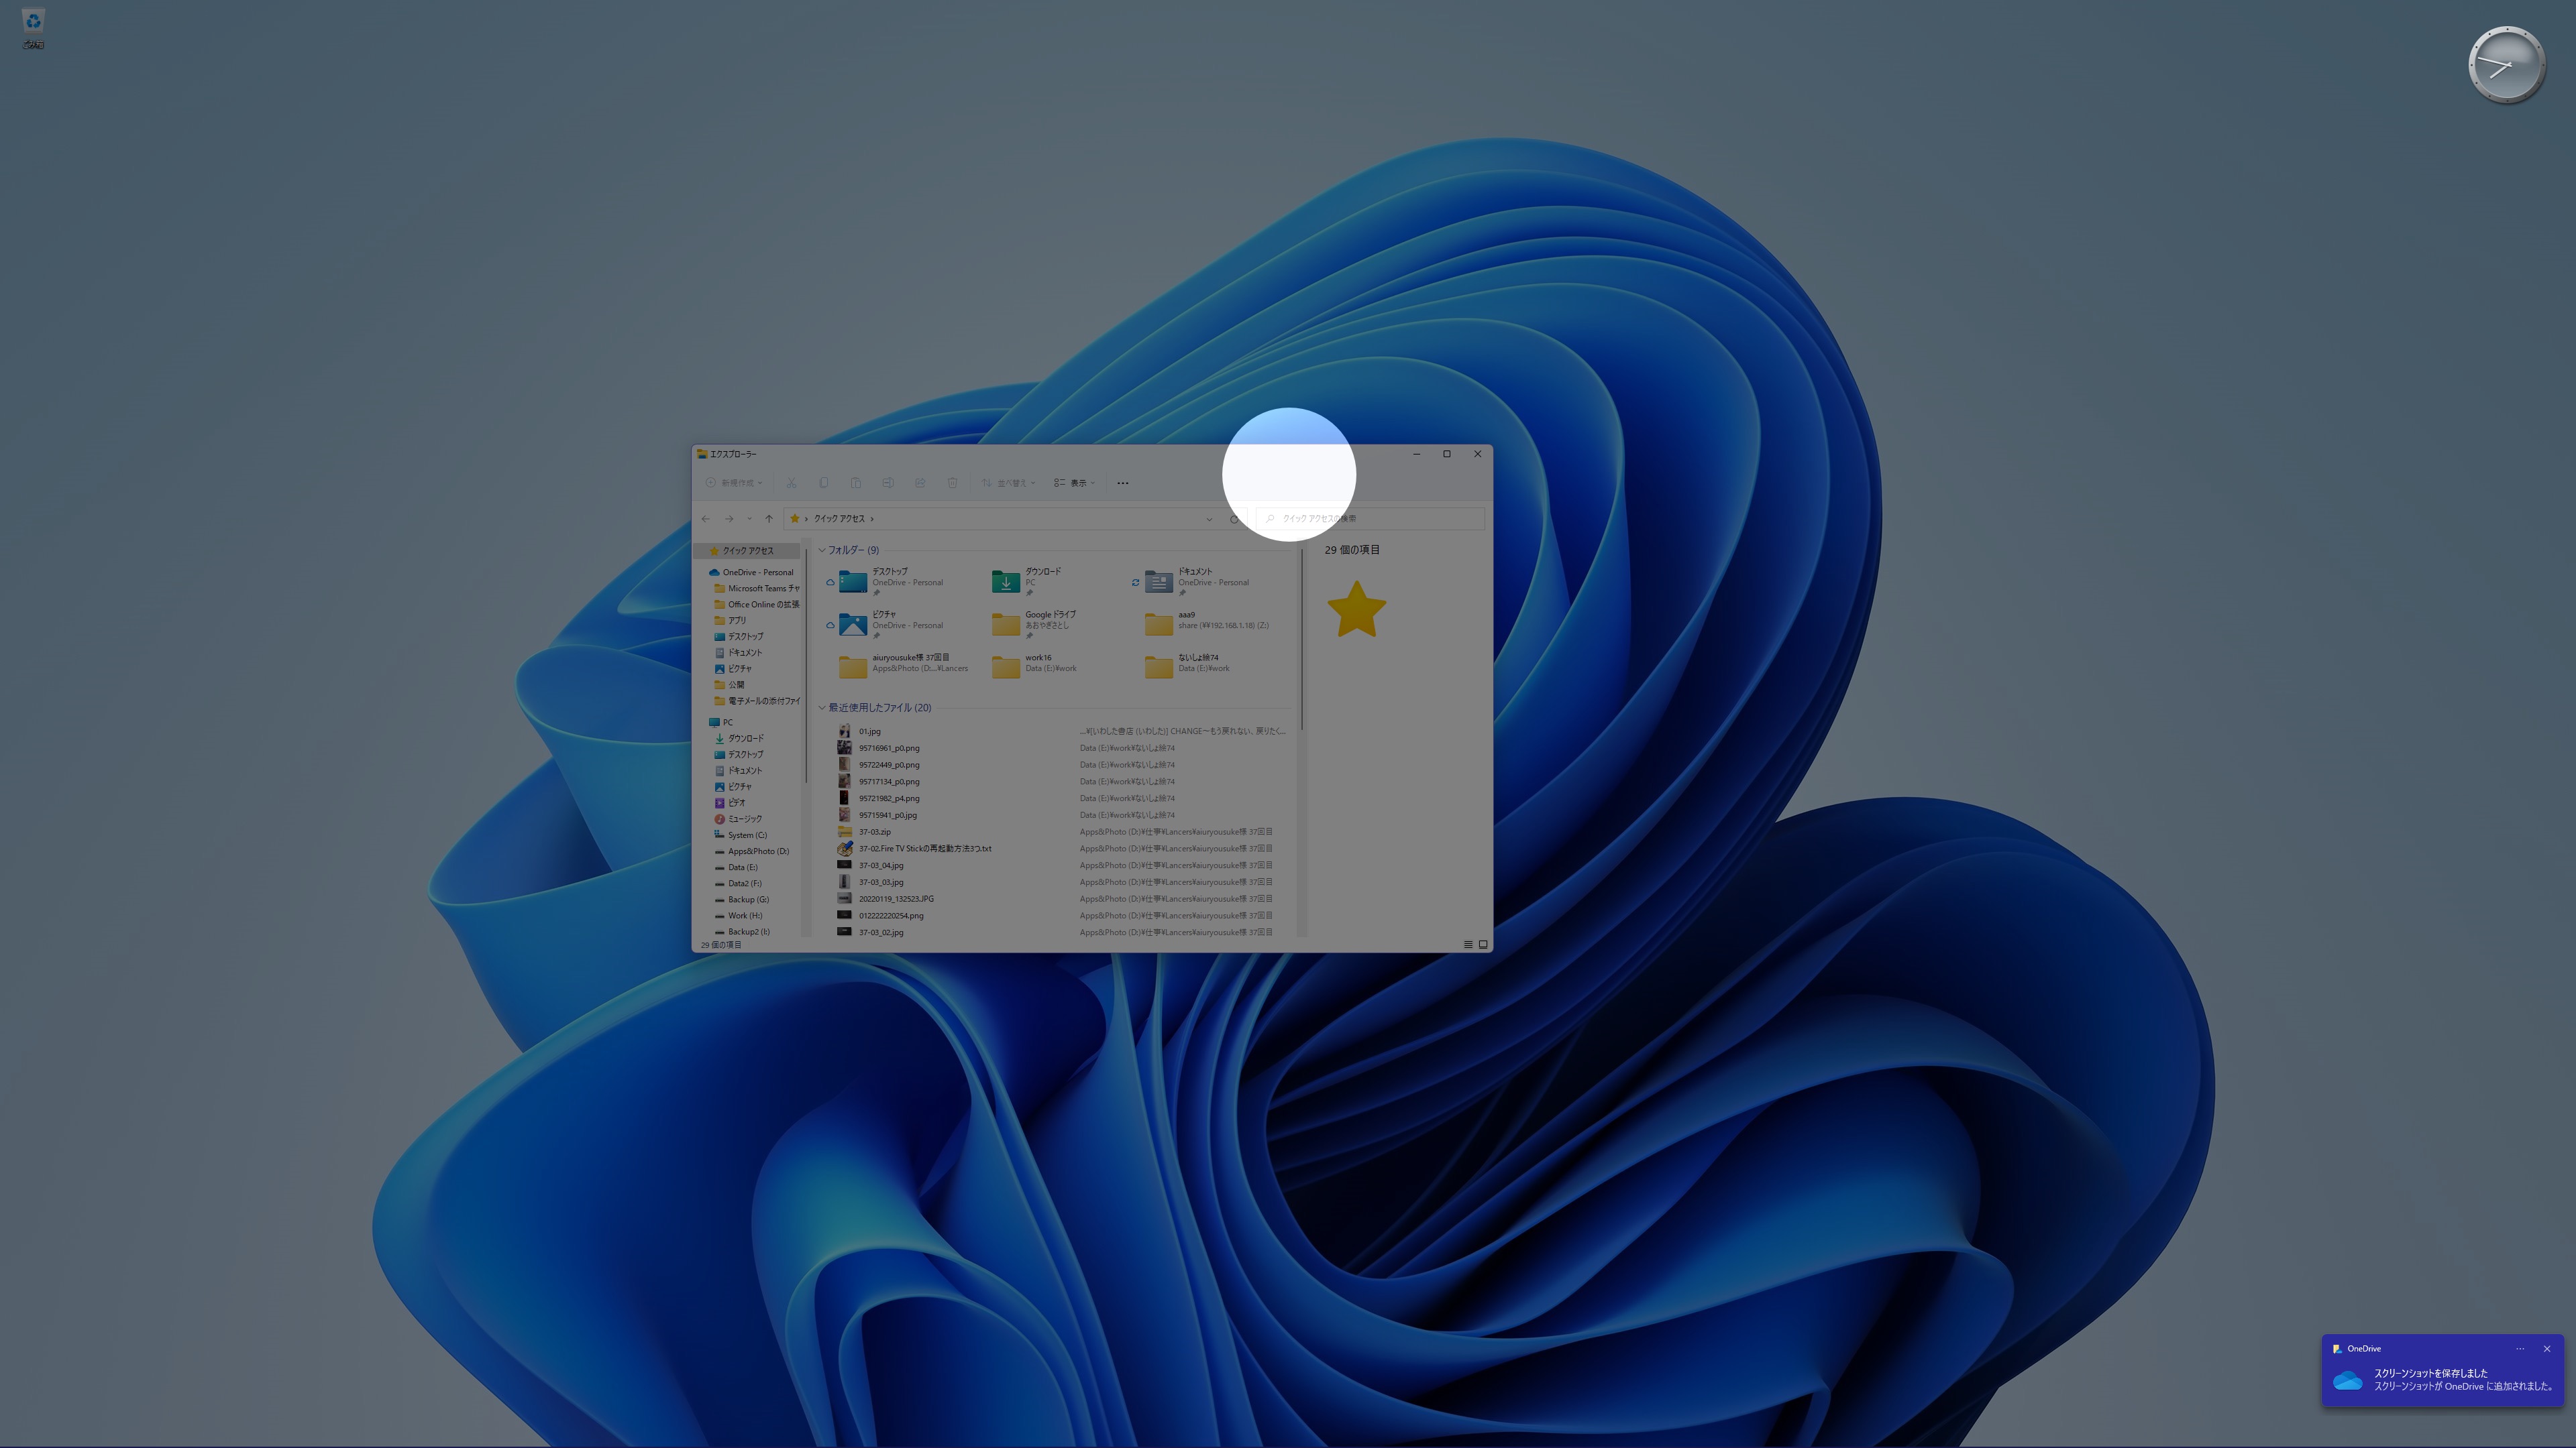
Task: Select Work (H:) drive in tree
Action: point(738,915)
